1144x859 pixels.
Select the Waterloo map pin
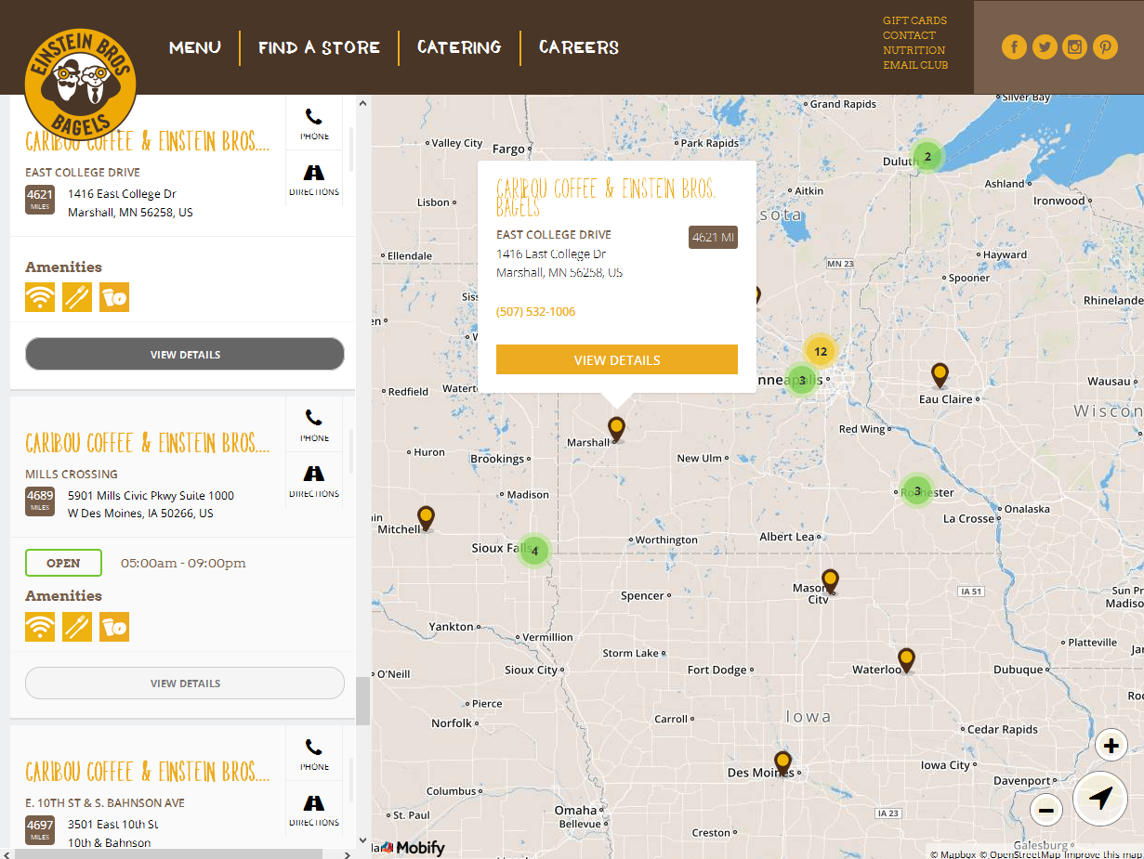coord(906,659)
